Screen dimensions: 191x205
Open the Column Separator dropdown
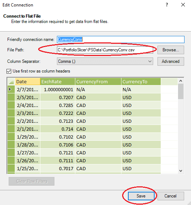coord(105,61)
